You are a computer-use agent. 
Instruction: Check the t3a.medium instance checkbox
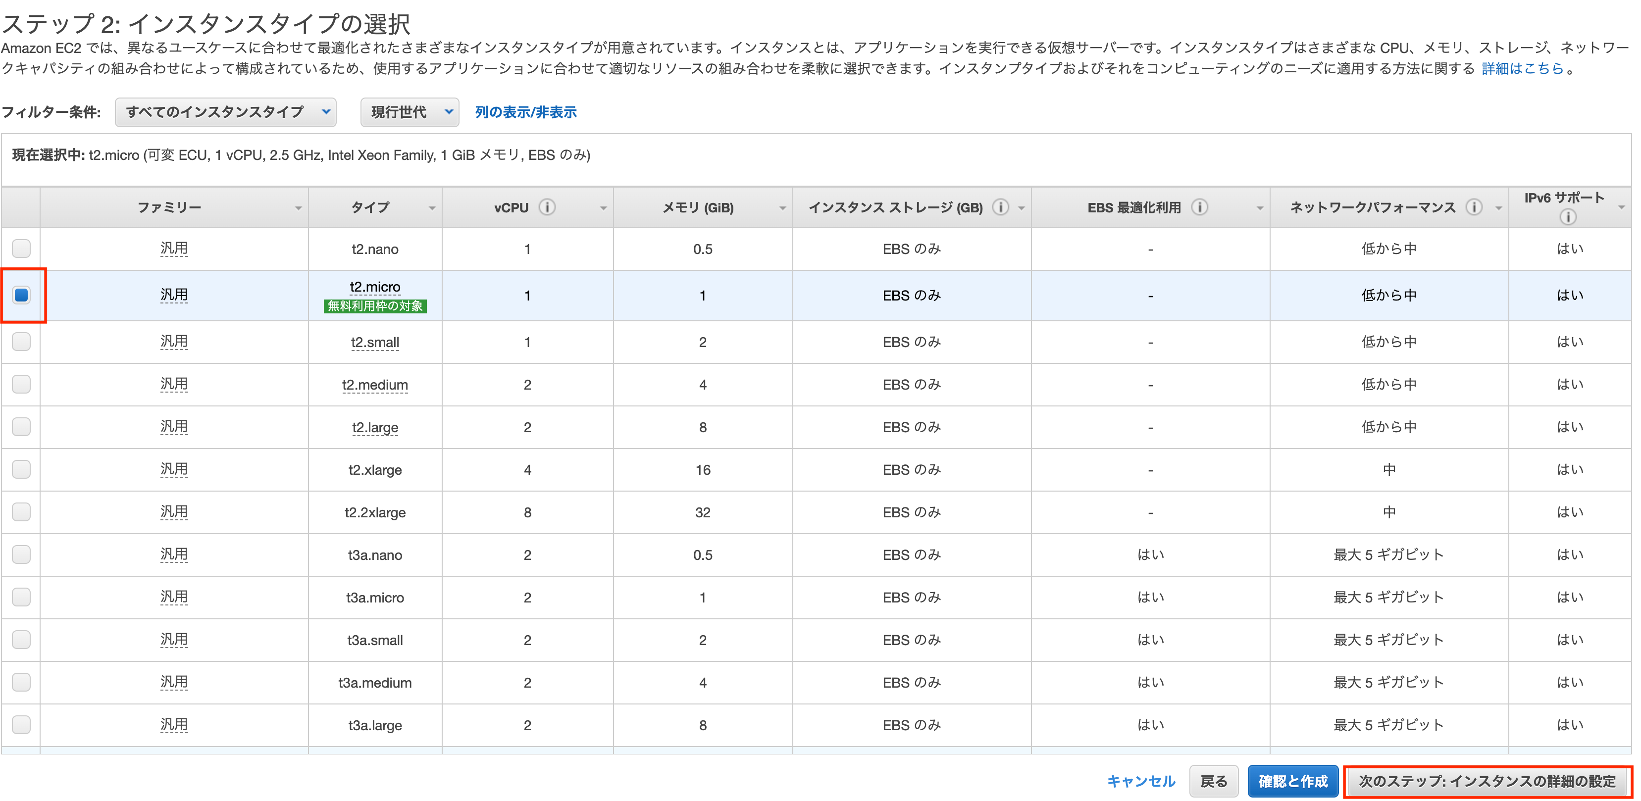(21, 682)
